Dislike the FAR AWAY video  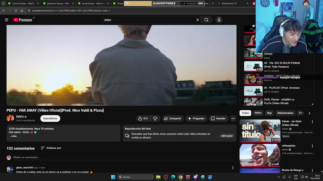[x=155, y=118]
